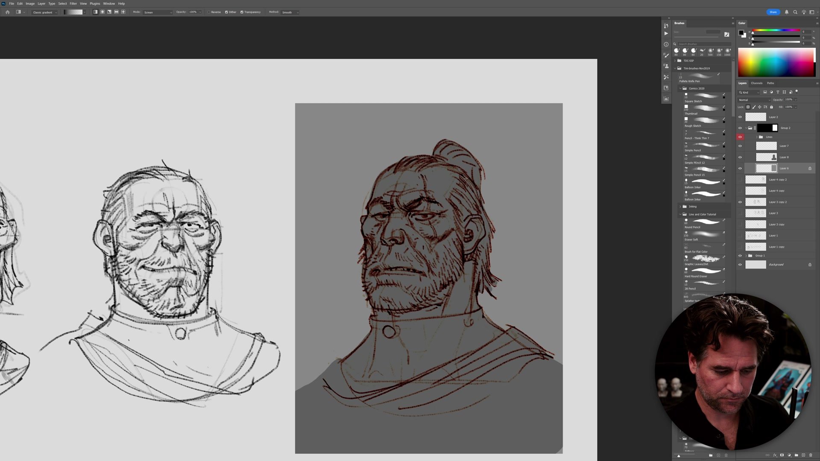Filter layers by shape layers icon
The width and height of the screenshot is (820, 461).
tap(784, 92)
